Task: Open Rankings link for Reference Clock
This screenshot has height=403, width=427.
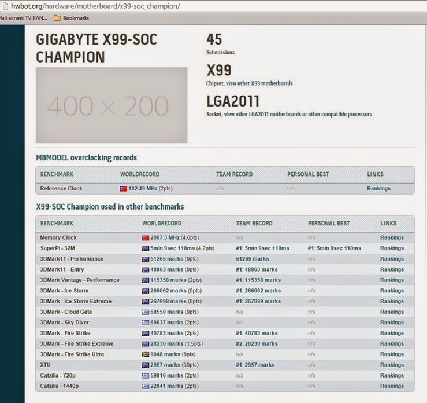Action: tap(378, 189)
